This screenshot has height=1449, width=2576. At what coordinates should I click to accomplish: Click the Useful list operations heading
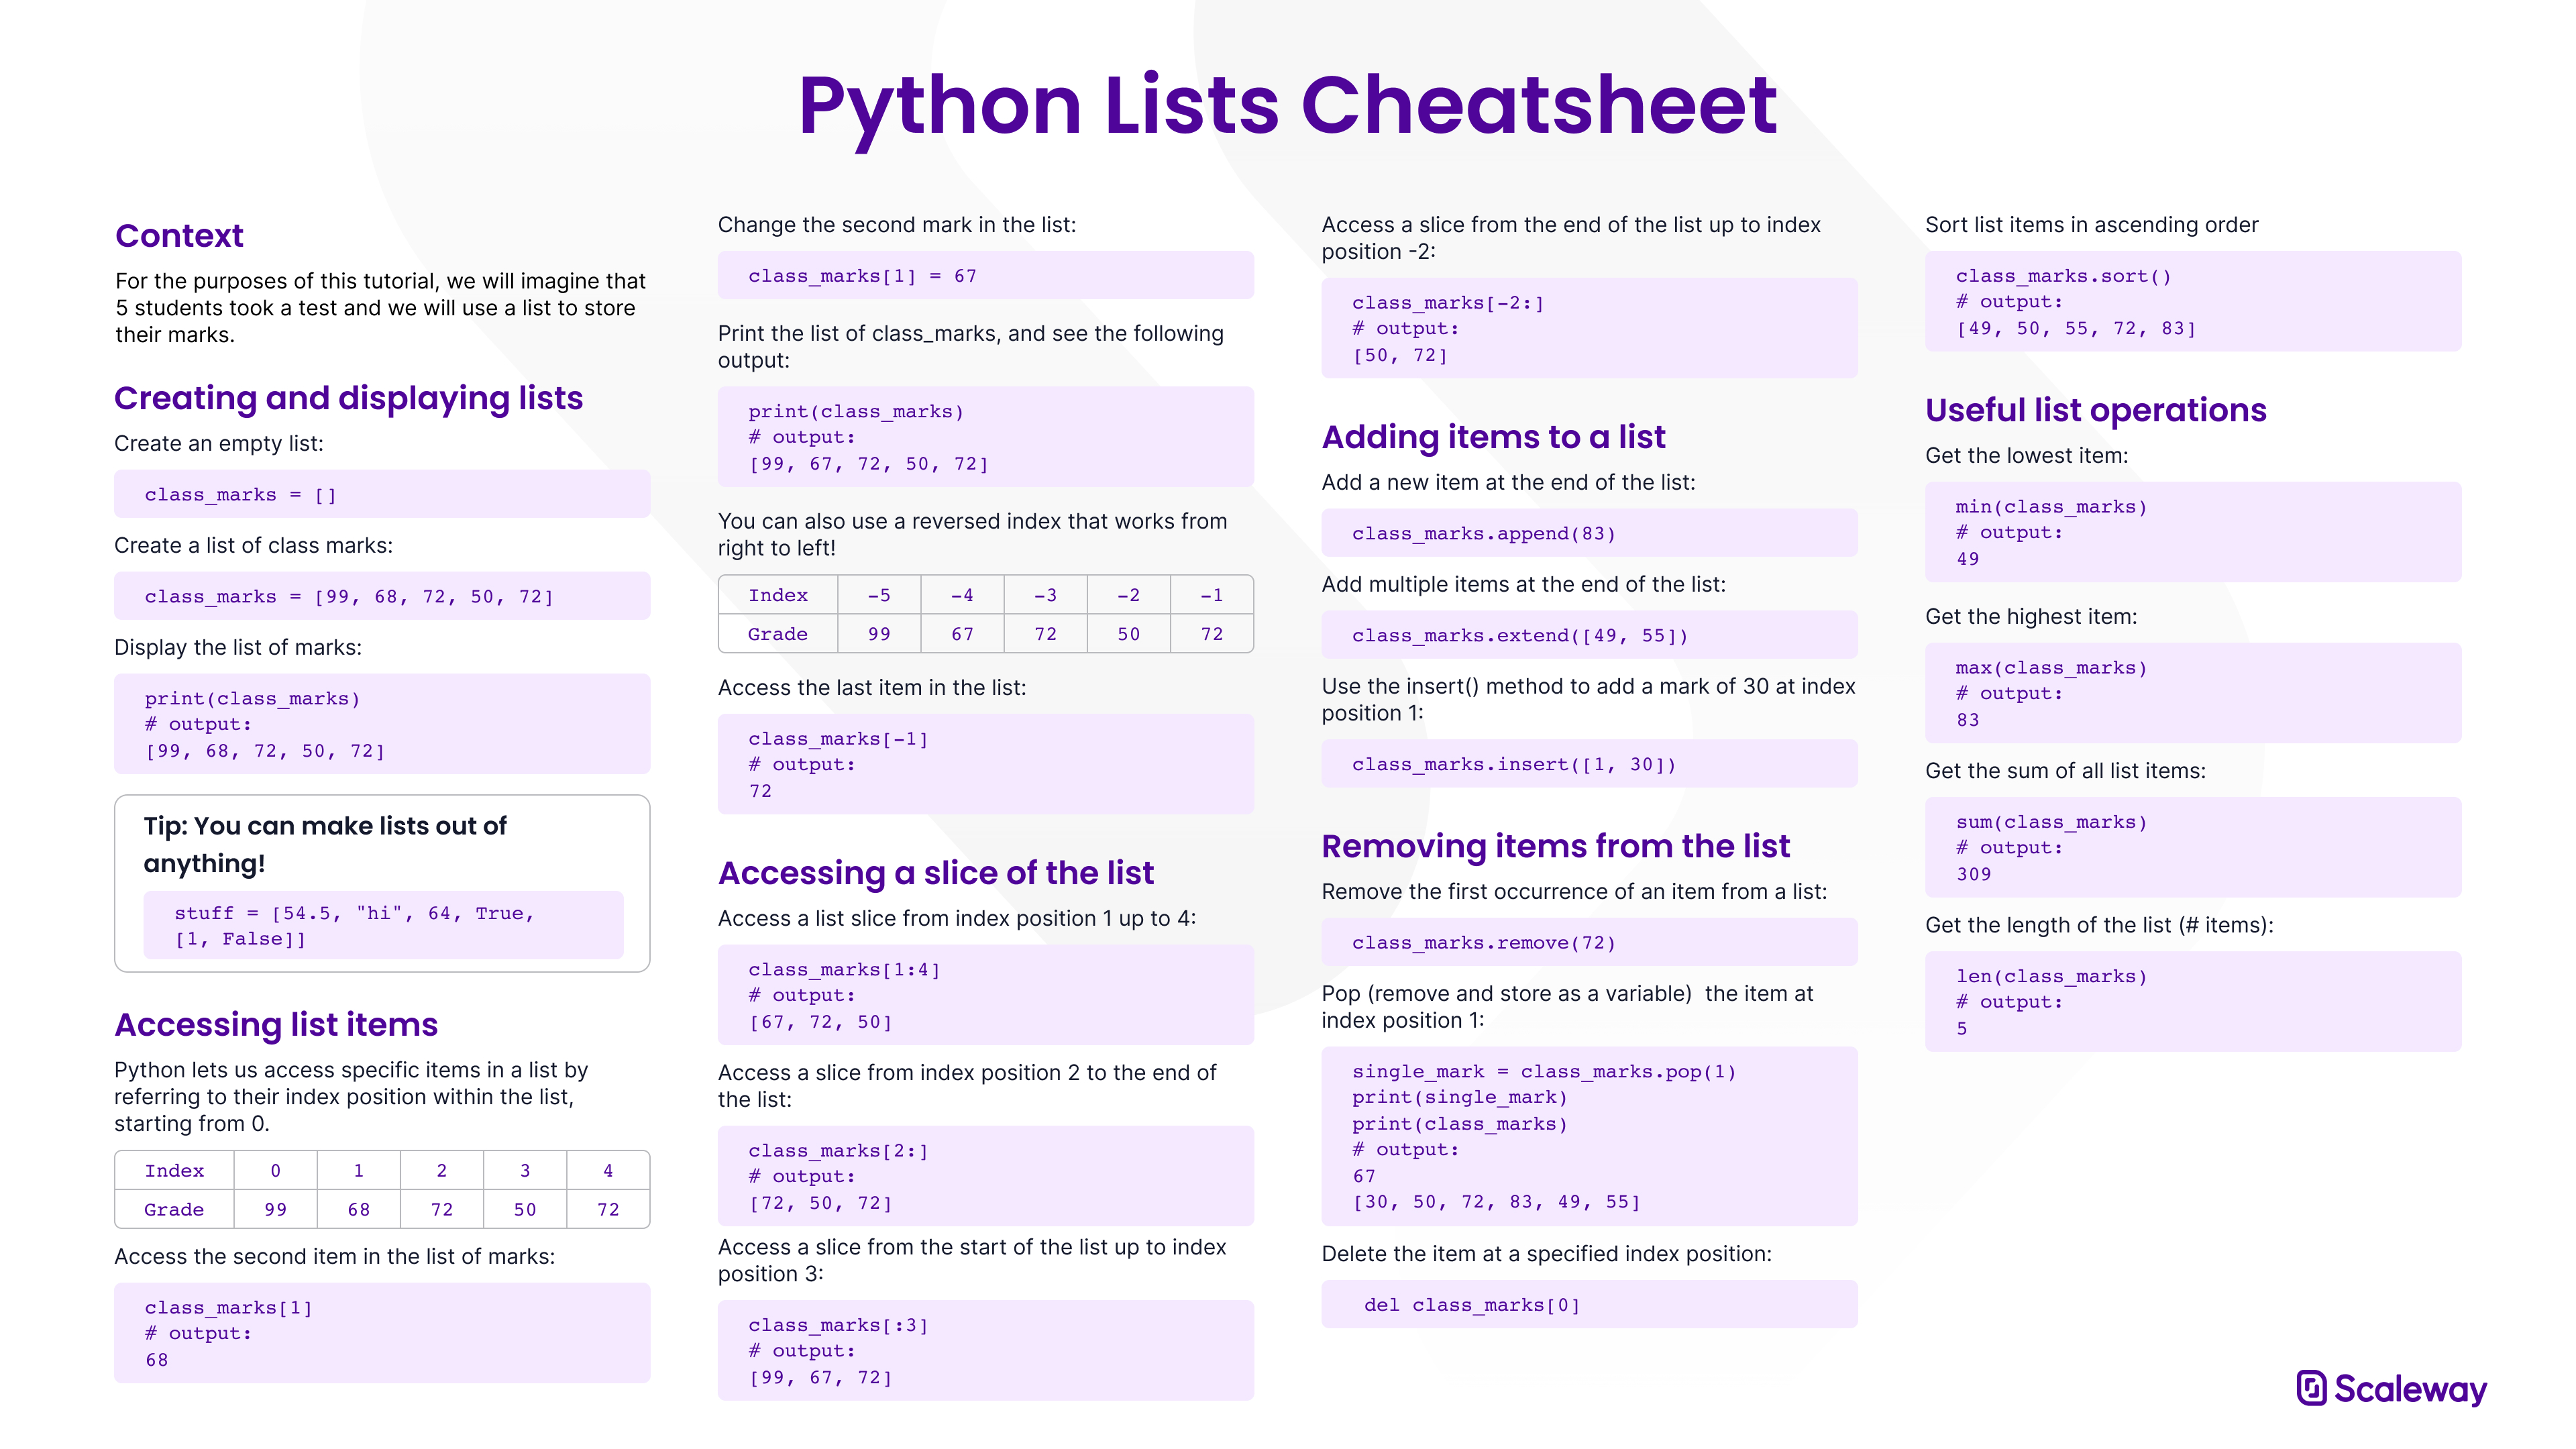pos(2096,410)
